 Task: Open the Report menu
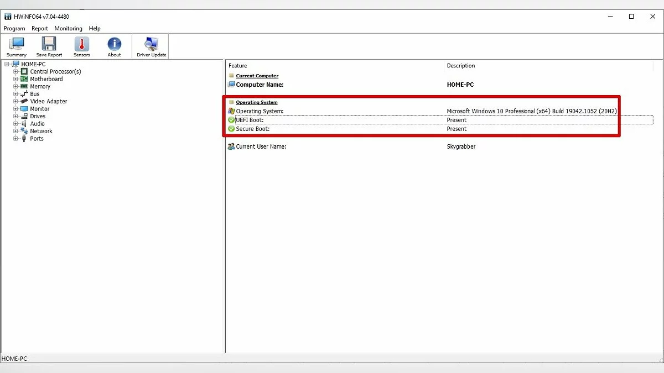40,28
